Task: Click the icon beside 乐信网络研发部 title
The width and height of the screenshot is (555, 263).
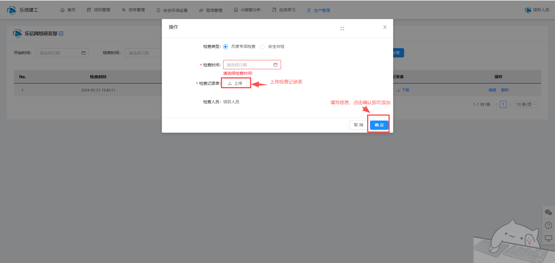Action: [61, 33]
